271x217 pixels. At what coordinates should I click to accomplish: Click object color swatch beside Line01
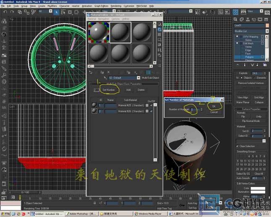point(267,26)
